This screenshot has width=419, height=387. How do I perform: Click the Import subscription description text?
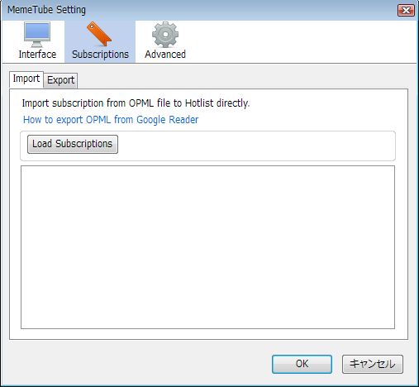pyautogui.click(x=136, y=103)
